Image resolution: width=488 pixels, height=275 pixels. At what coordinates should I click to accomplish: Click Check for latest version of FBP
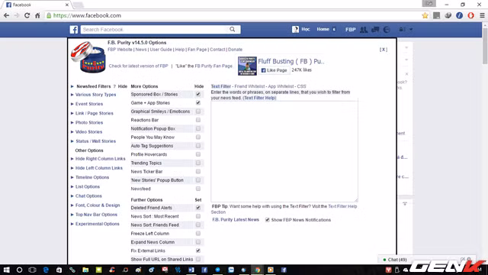point(138,66)
